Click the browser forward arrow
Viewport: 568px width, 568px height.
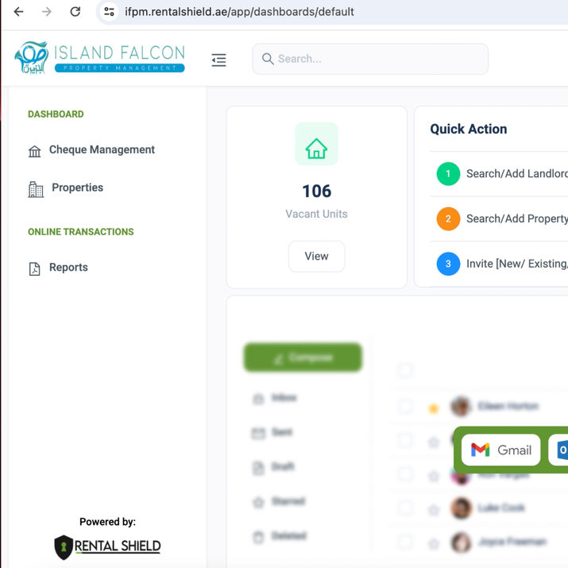pos(47,12)
